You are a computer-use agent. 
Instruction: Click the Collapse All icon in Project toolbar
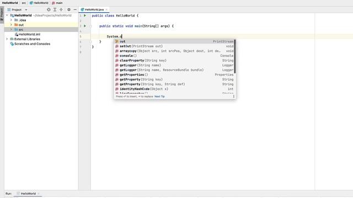[61, 10]
